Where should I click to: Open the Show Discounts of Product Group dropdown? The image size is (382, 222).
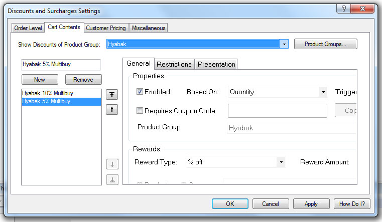(284, 44)
